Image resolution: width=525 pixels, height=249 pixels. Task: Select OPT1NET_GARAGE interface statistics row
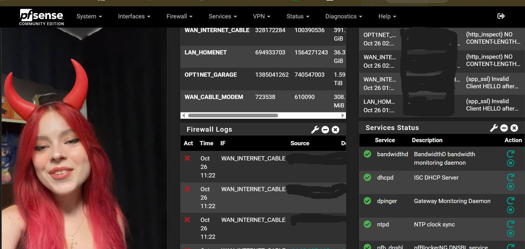[x=263, y=79]
